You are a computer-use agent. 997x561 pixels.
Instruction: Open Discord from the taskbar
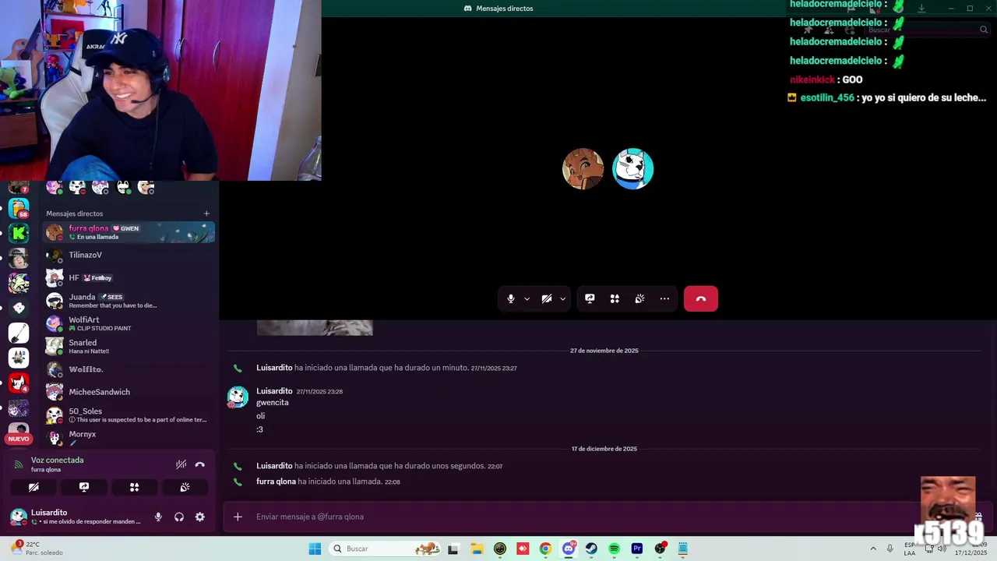[569, 549]
